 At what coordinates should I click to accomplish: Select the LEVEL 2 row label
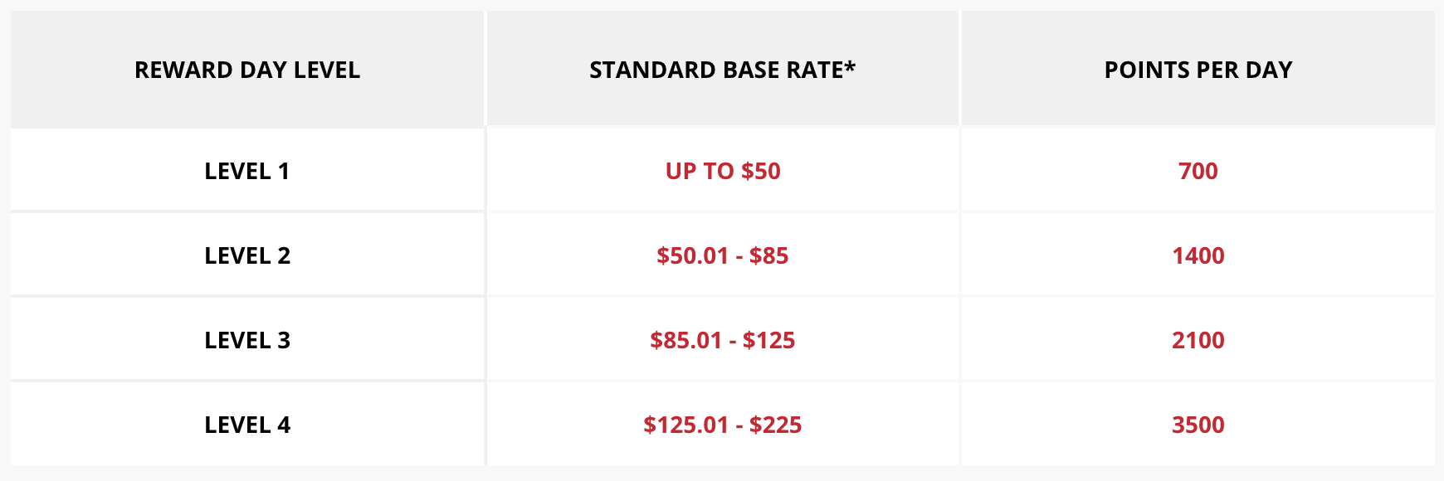coord(247,255)
